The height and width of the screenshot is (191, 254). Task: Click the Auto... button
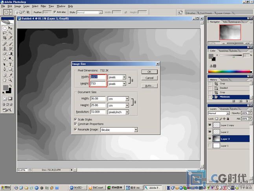[x=149, y=86]
